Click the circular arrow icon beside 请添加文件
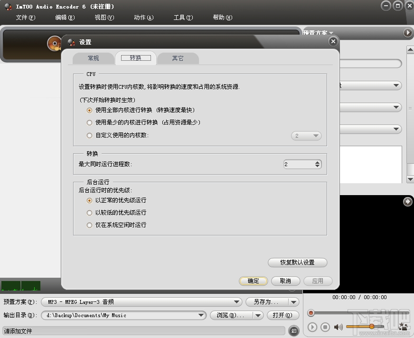The height and width of the screenshot is (338, 414). coord(294,329)
